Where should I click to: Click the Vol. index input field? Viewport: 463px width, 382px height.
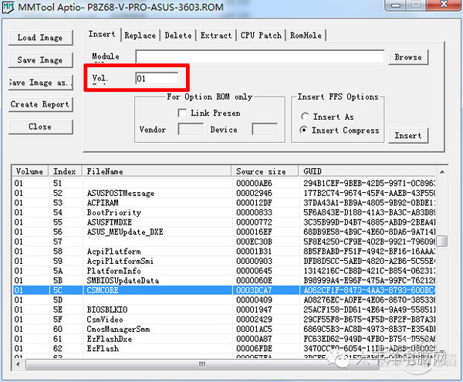(157, 79)
